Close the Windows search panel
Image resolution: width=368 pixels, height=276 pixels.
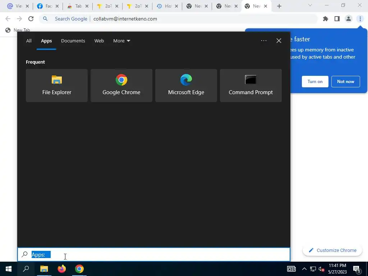click(279, 41)
